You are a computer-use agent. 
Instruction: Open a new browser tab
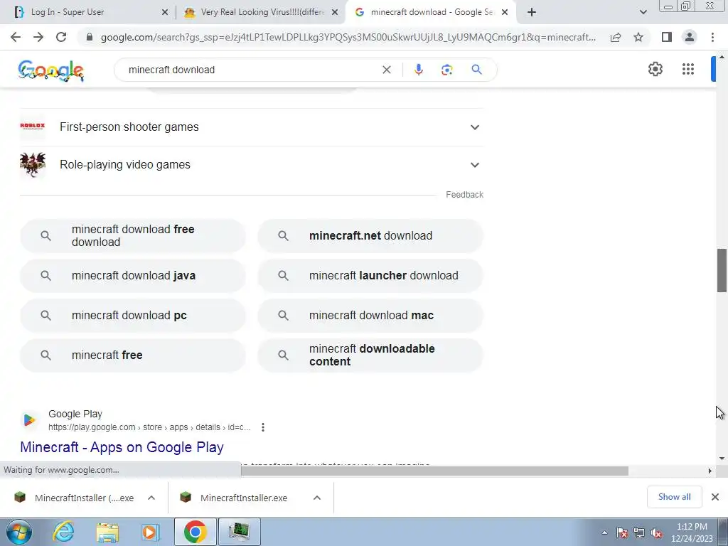532,12
